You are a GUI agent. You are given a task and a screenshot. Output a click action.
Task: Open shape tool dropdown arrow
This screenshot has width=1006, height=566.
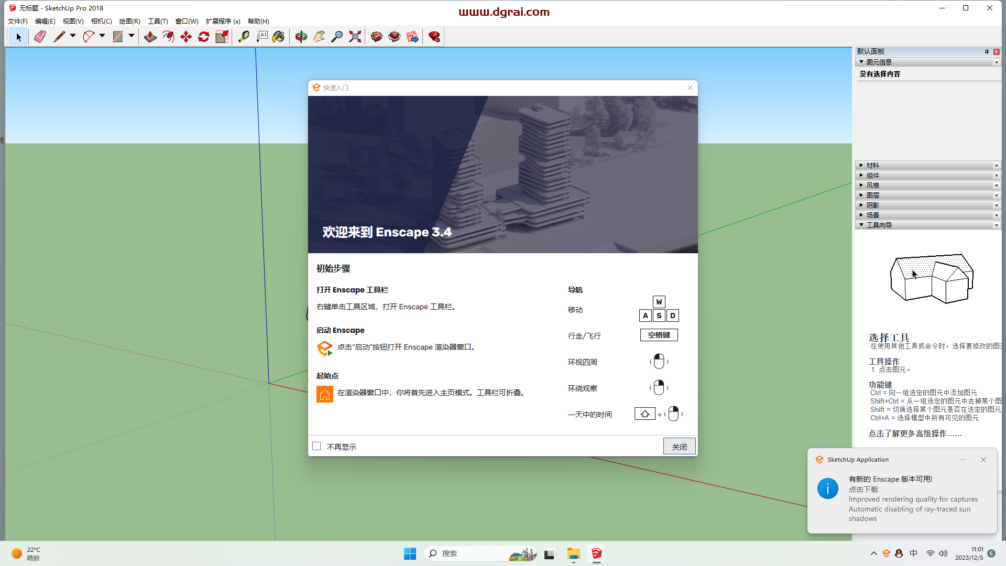point(132,36)
